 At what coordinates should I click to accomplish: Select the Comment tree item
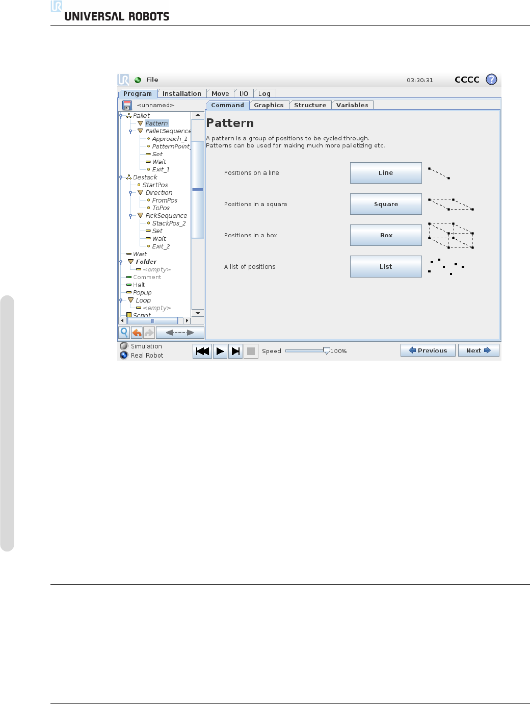tap(147, 278)
